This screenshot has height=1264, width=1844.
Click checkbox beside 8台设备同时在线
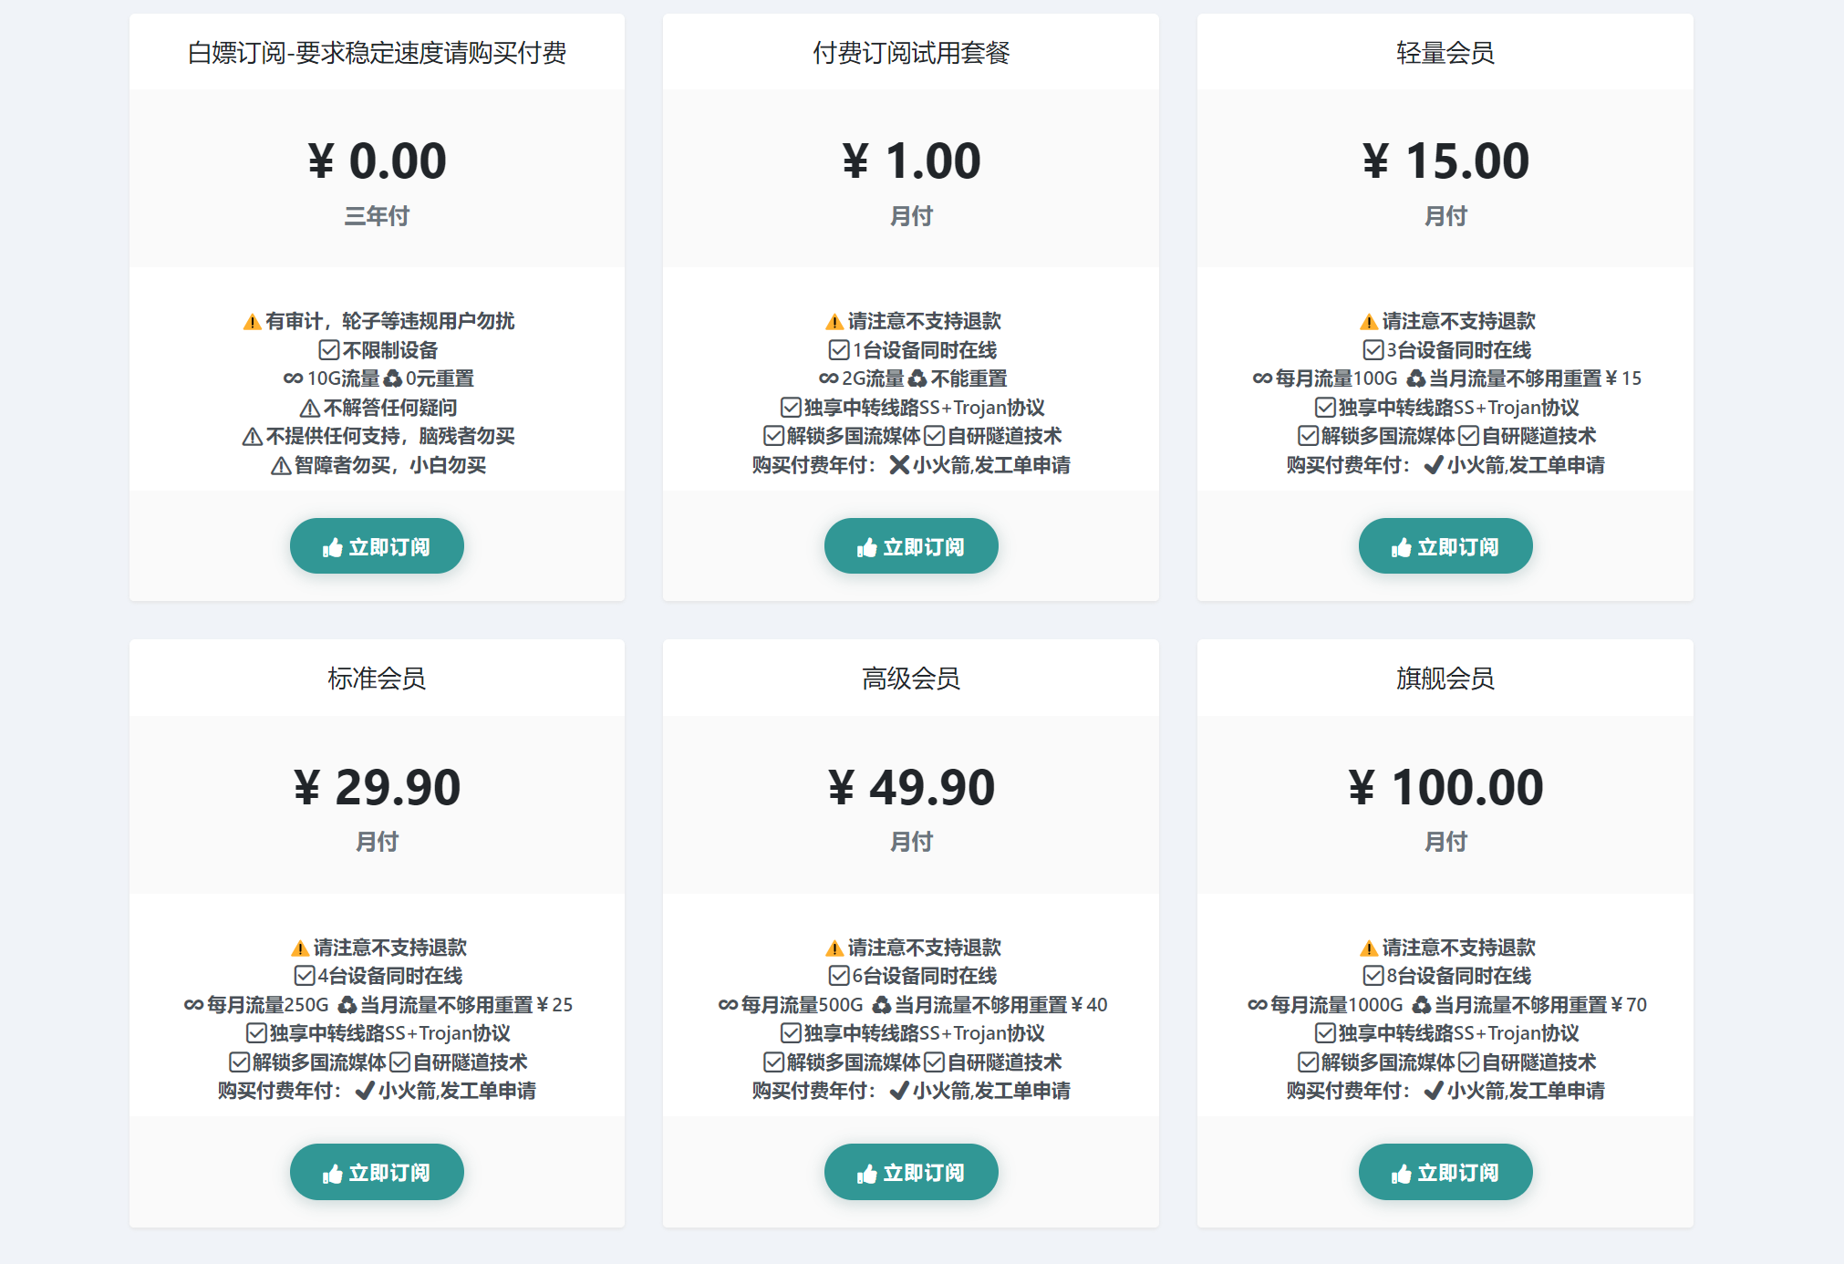click(1373, 976)
